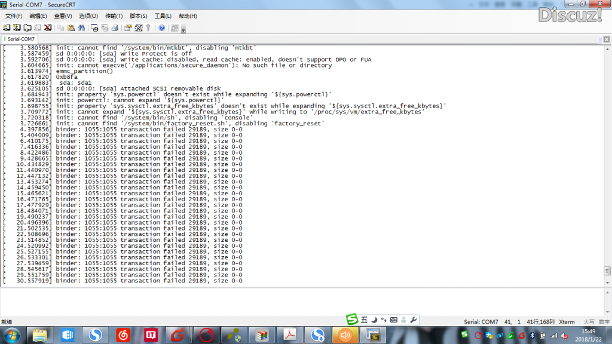Screen dimensions: 612x344
Task: Click the Quick Connect toolbar icon
Action: click(17, 27)
